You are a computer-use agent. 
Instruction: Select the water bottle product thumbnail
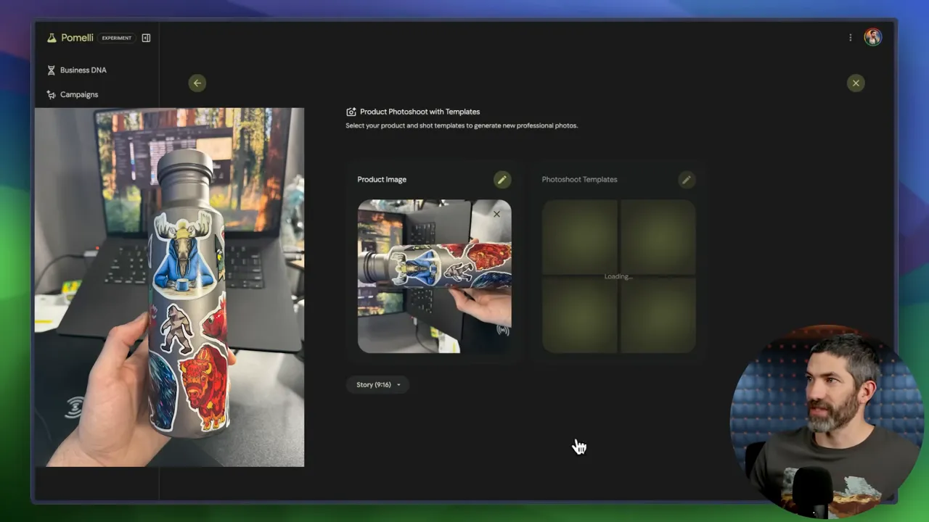tap(435, 276)
